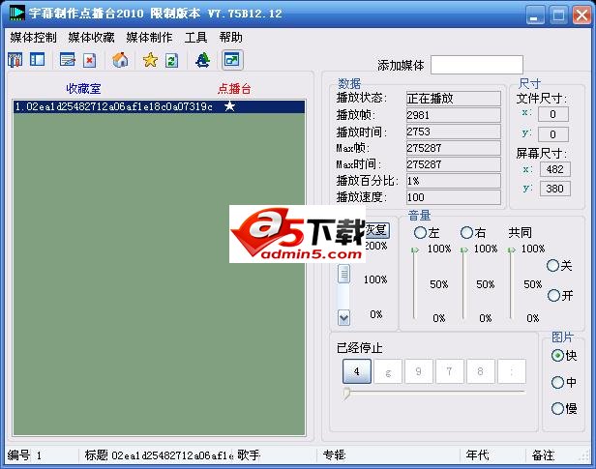This screenshot has width=596, height=469.
Task: Click the grayed button labeled 9
Action: [x=419, y=371]
